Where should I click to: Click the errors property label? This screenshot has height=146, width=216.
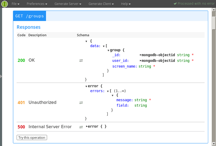point(98,91)
